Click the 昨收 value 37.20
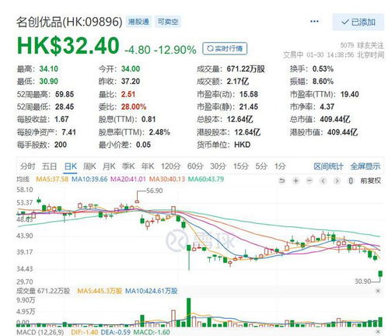This screenshot has height=336, width=388. click(131, 82)
